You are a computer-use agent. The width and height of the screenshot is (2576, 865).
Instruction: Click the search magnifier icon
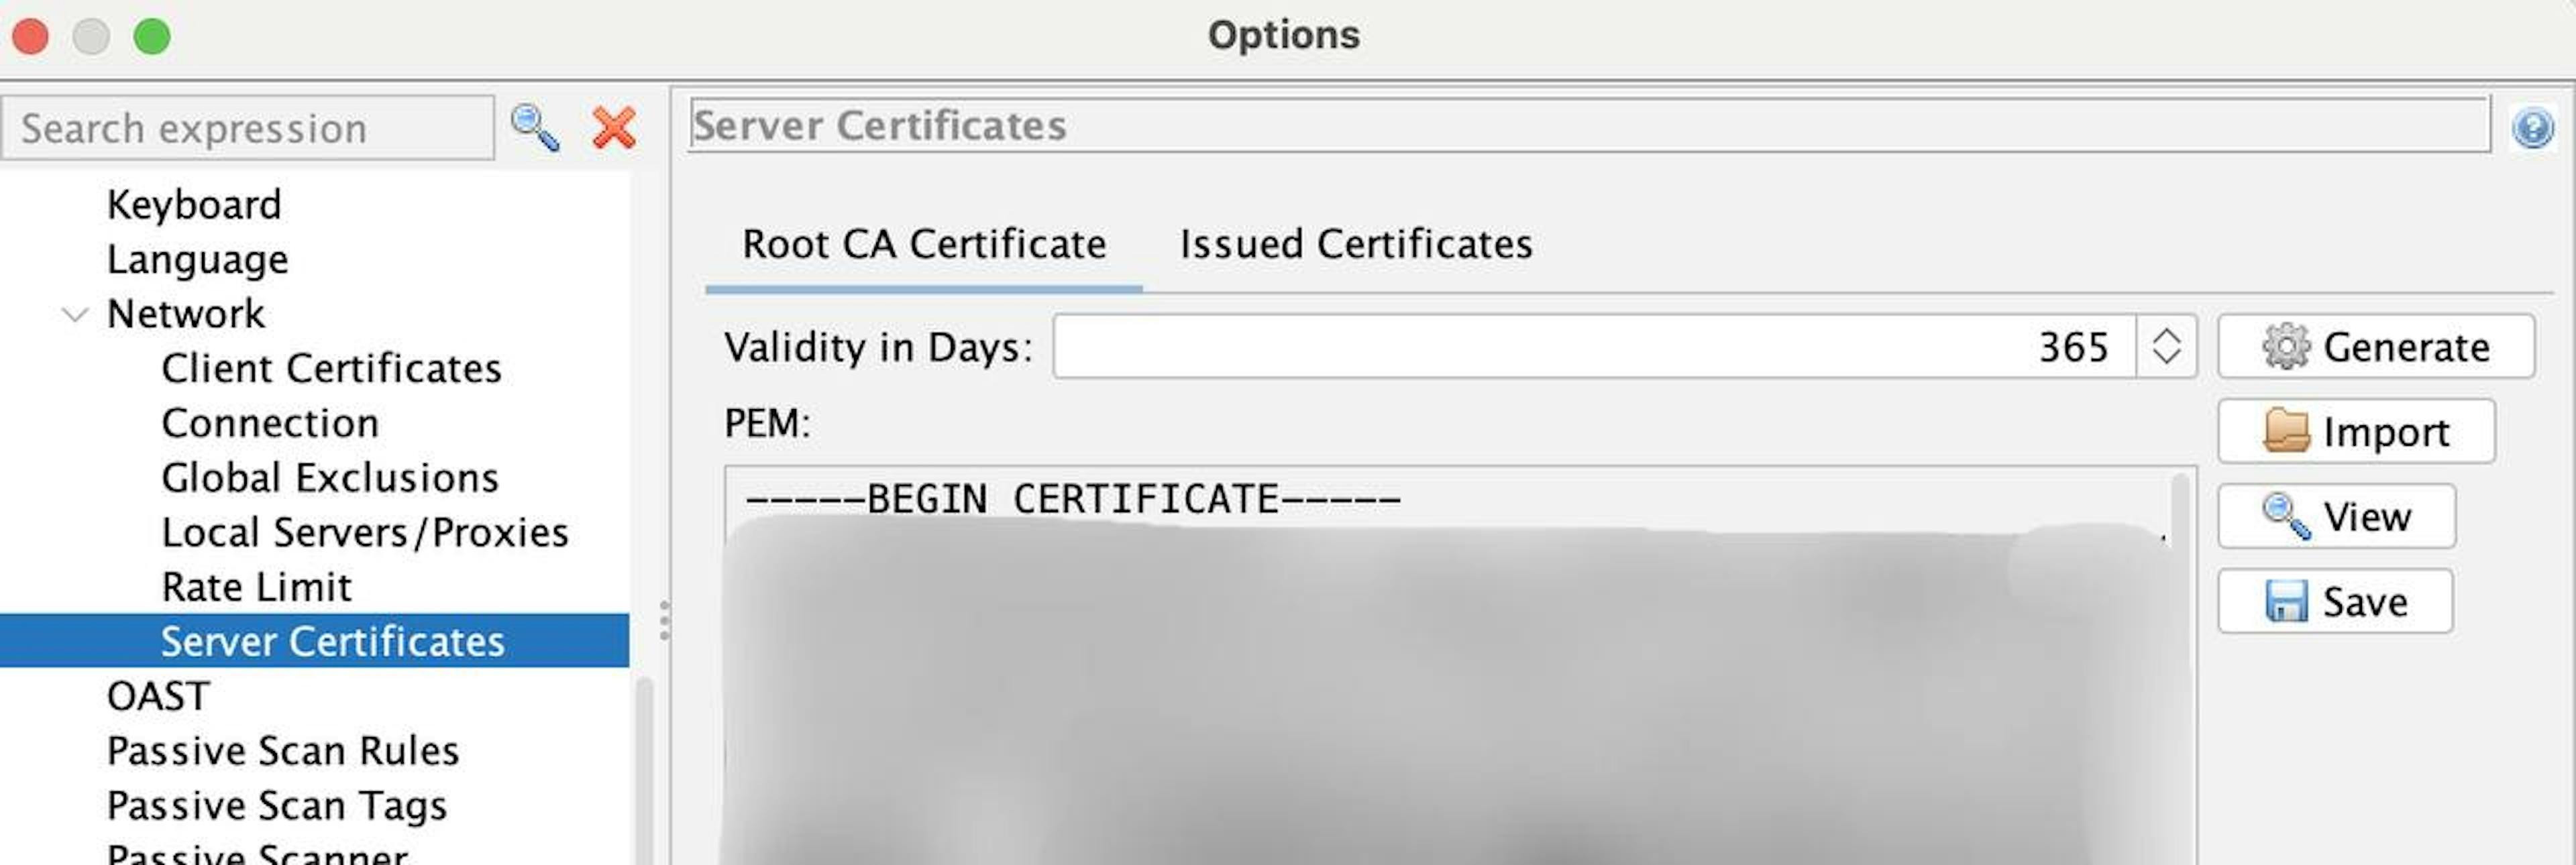pos(534,128)
